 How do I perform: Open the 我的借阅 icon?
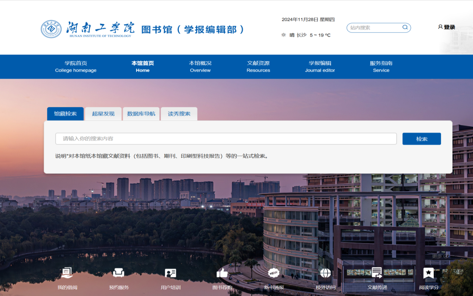coord(67,273)
